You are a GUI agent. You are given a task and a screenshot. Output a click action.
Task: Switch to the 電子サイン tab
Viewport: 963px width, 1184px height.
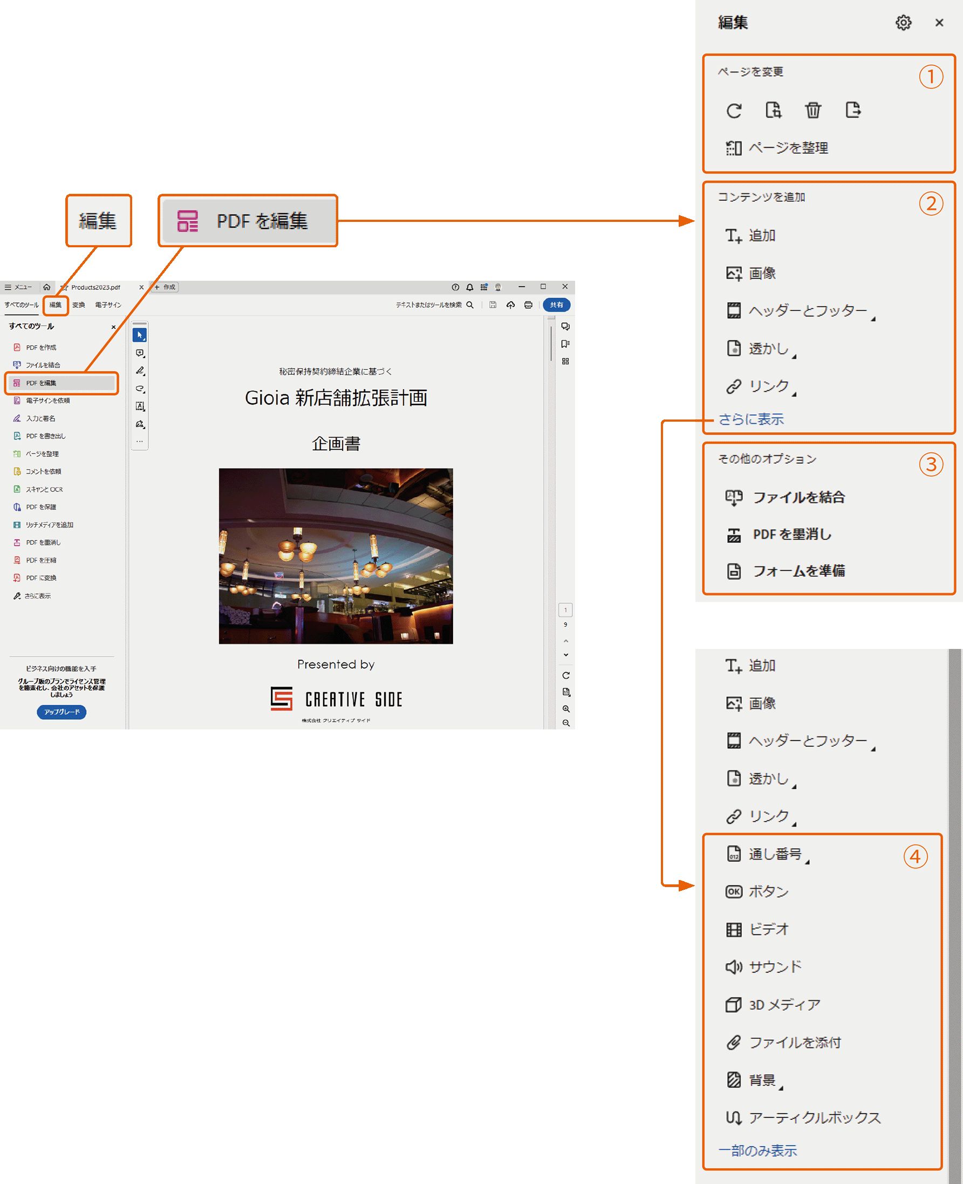pyautogui.click(x=108, y=305)
